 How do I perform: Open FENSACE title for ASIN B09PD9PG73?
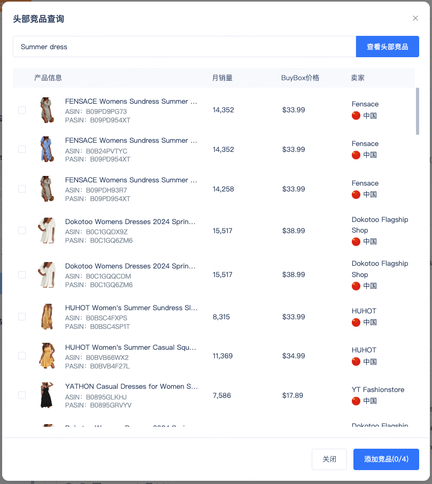pyautogui.click(x=131, y=101)
